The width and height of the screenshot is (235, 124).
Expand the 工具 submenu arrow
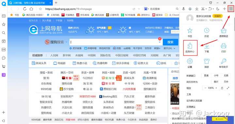229,94
